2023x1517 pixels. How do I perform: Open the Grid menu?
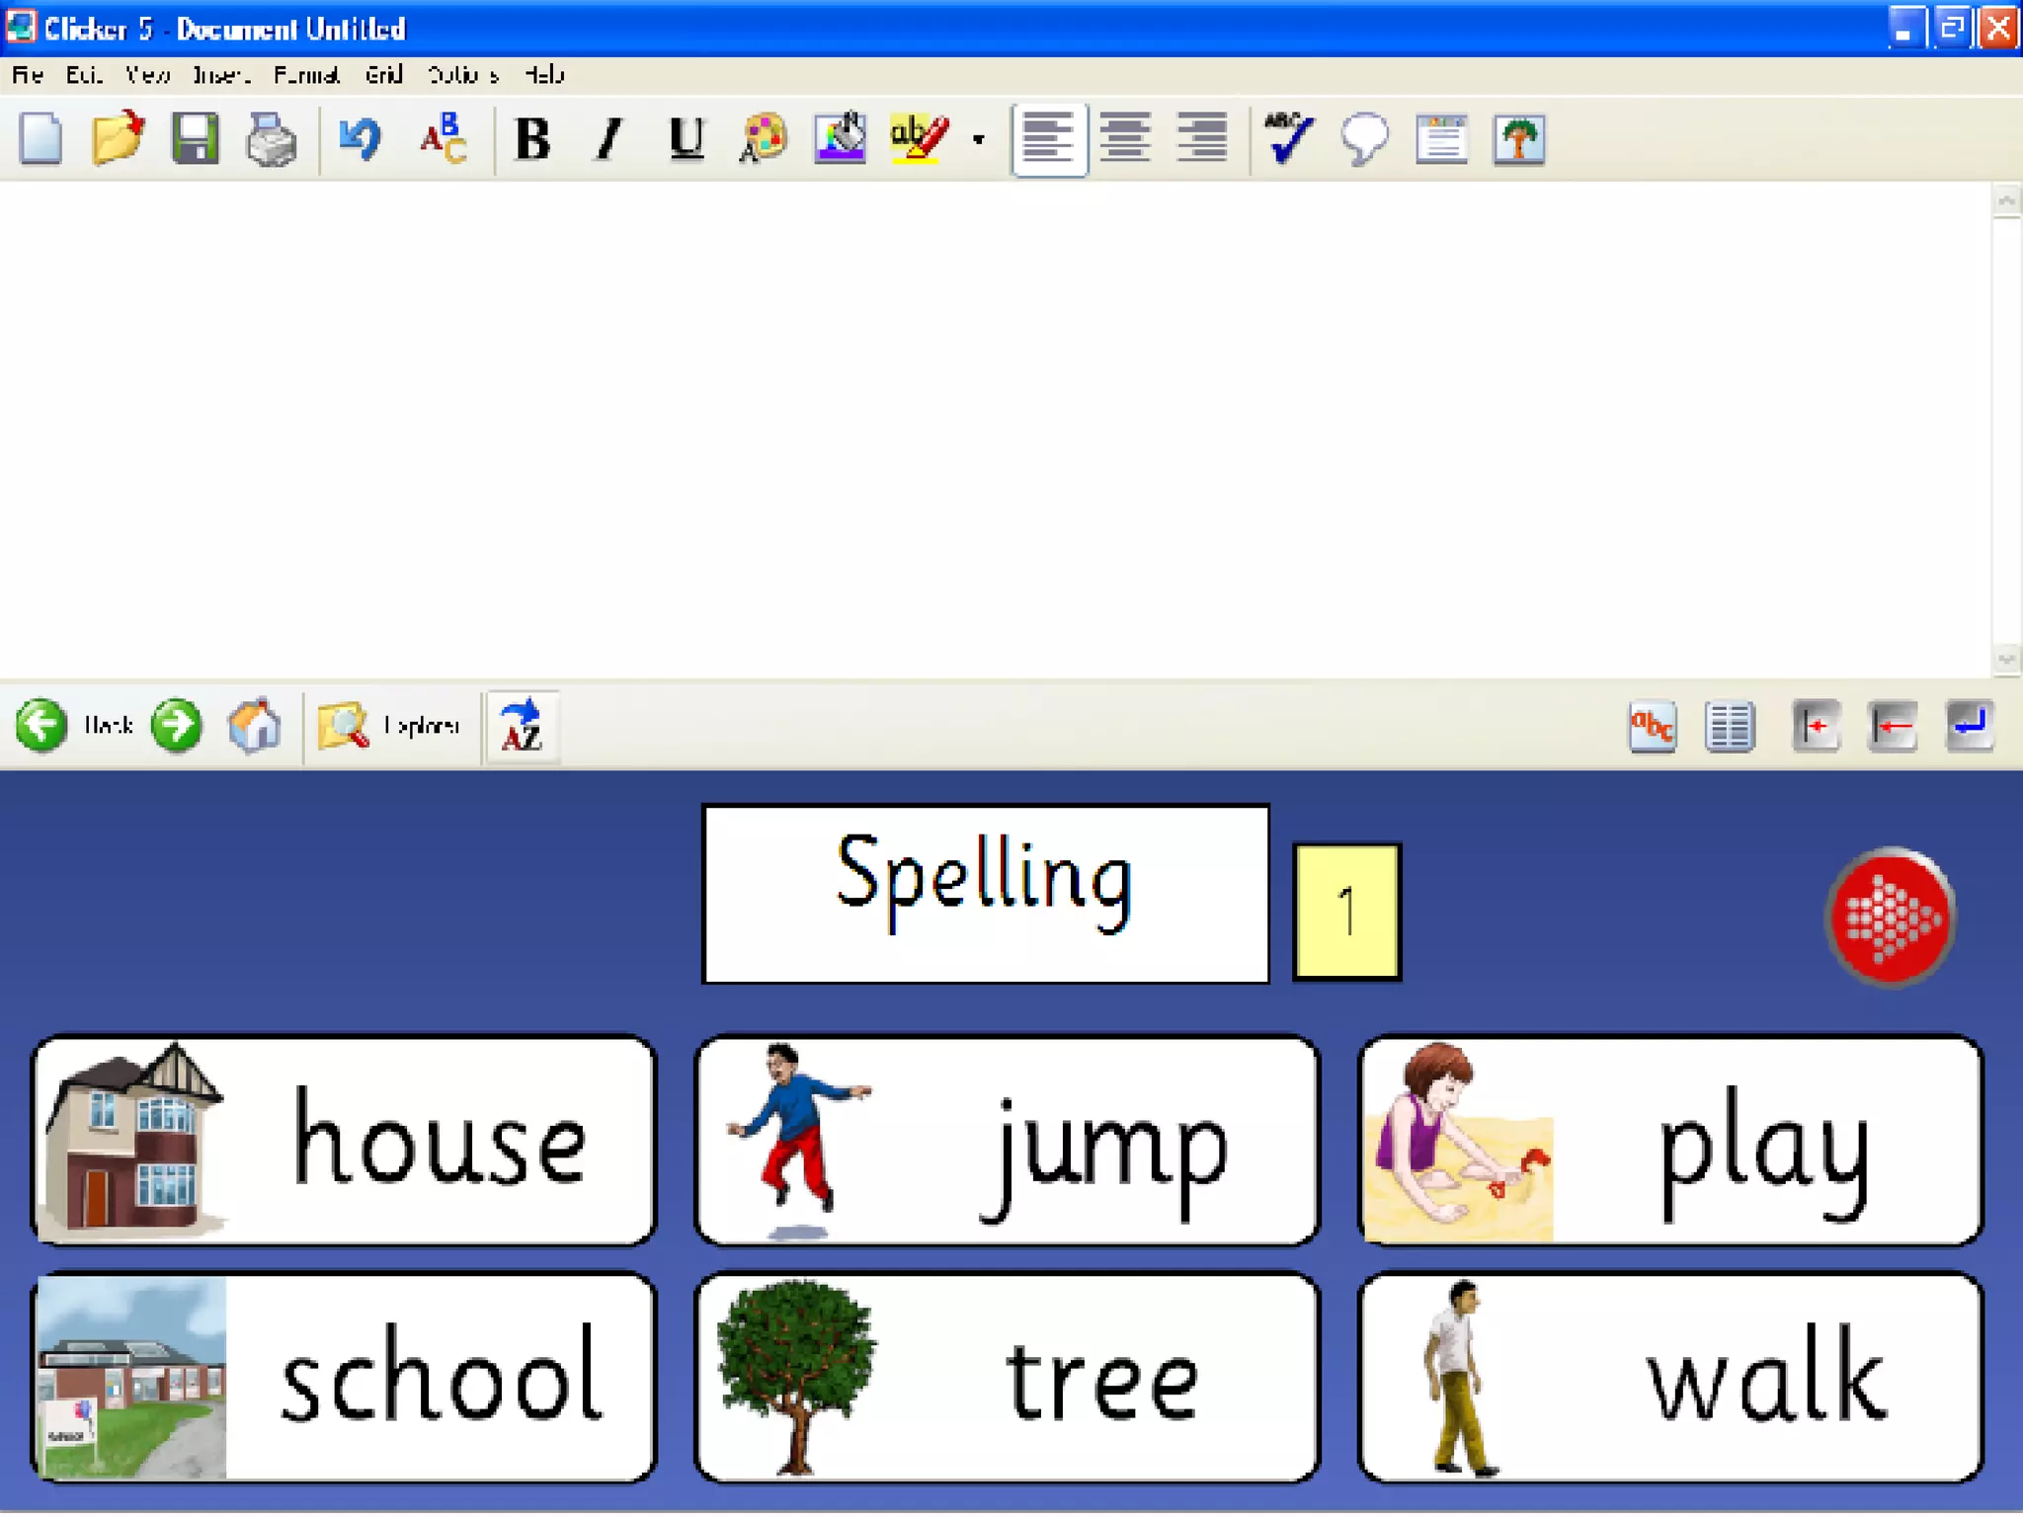[x=383, y=75]
